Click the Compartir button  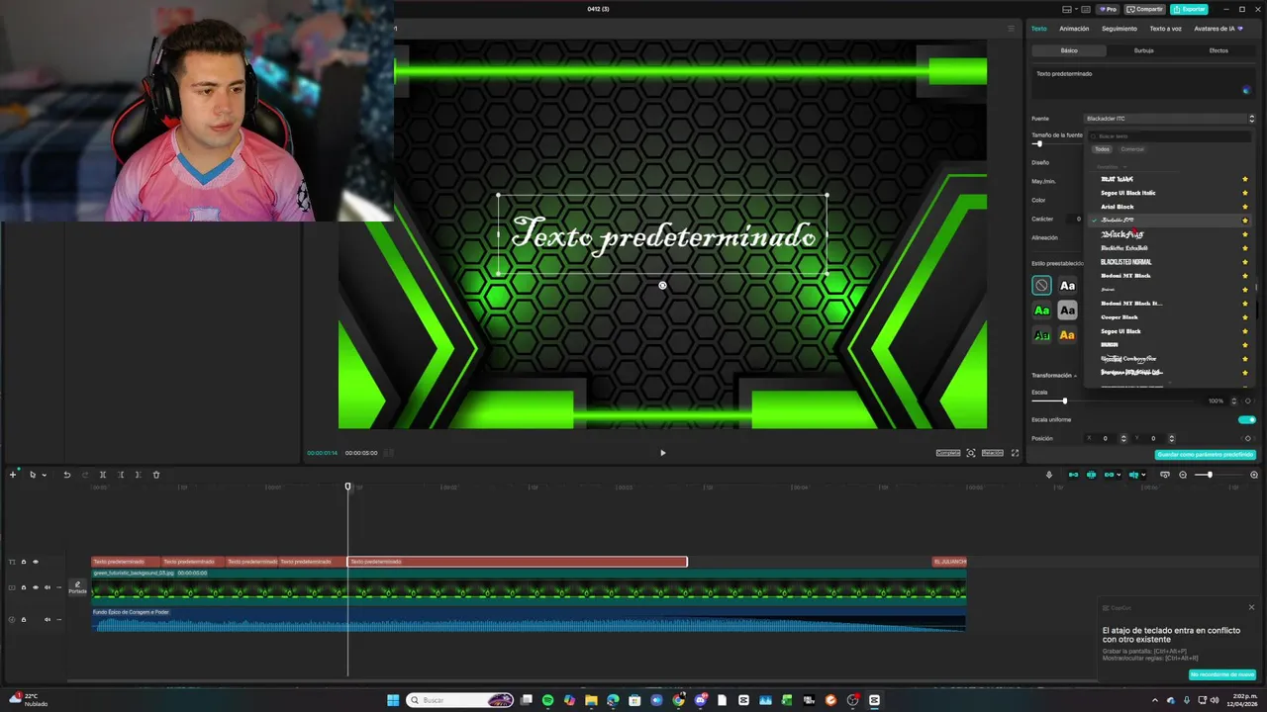click(x=1145, y=9)
